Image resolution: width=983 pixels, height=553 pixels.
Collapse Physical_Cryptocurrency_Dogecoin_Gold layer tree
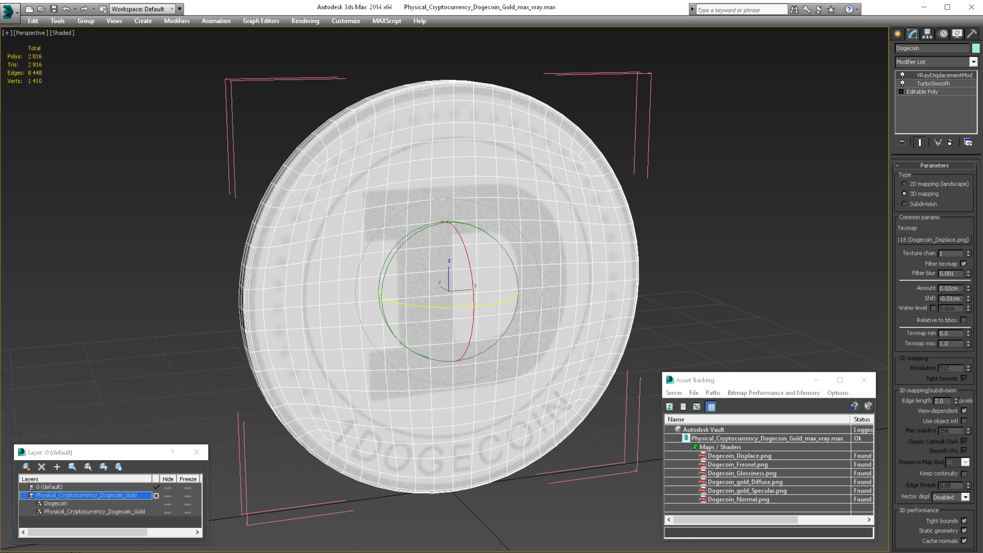point(23,495)
